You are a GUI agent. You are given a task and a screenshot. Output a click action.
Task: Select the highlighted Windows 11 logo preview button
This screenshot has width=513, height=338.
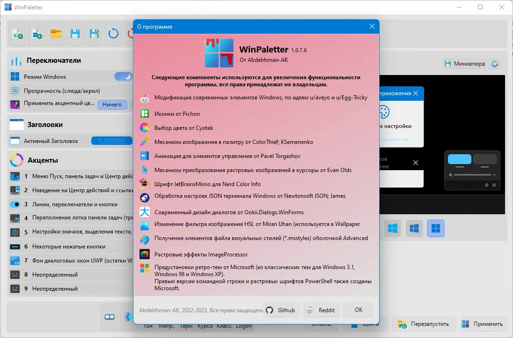tap(436, 228)
